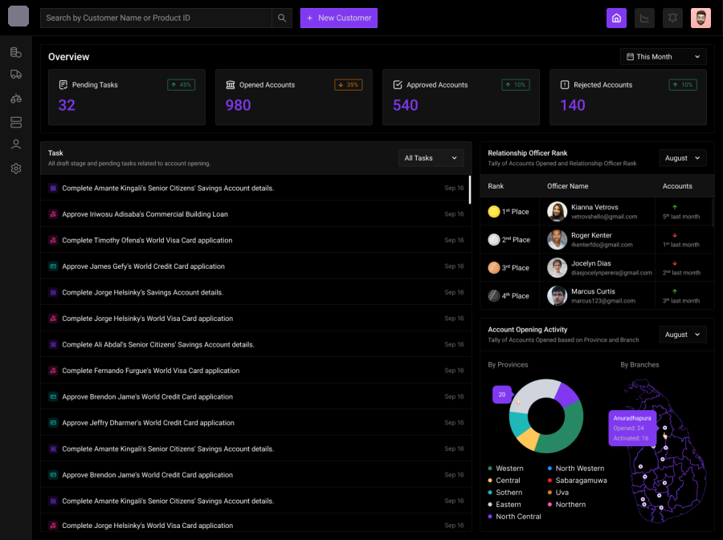Click the Pending Tasks card icon

tap(63, 85)
